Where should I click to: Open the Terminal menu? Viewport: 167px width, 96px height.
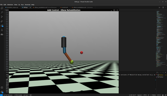coord(28,5)
